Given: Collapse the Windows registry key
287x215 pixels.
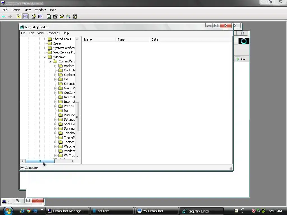Looking at the screenshot, I should point(45,57).
